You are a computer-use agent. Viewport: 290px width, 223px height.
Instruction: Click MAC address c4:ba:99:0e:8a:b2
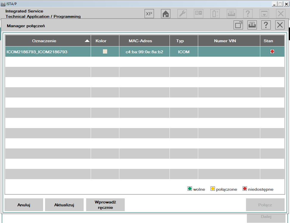[x=144, y=52]
